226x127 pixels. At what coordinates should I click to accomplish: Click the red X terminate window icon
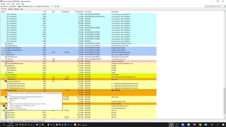58,6
